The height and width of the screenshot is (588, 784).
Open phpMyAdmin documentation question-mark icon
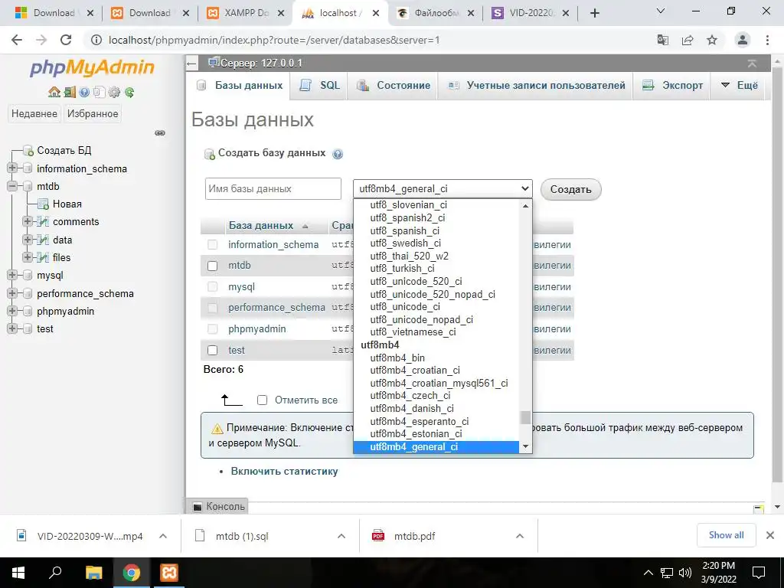(84, 92)
